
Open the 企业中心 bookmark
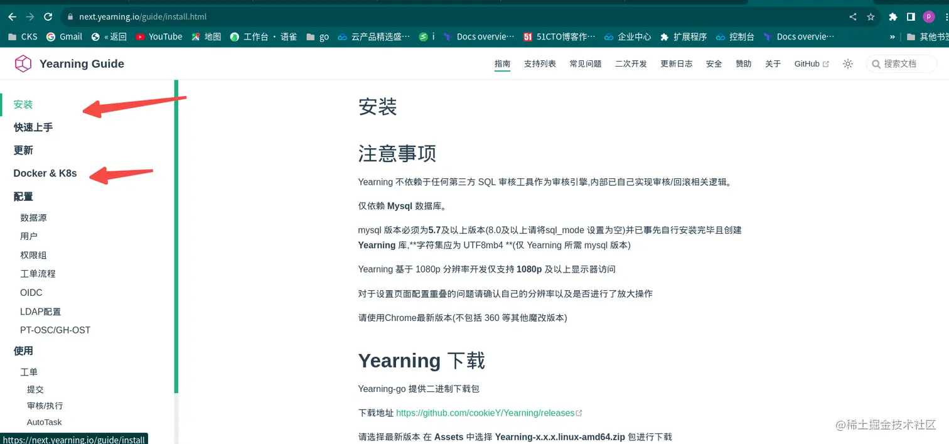[x=628, y=37]
